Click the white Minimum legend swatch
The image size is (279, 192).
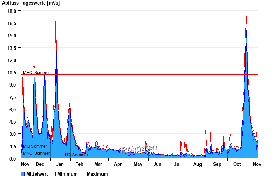coord(54,174)
